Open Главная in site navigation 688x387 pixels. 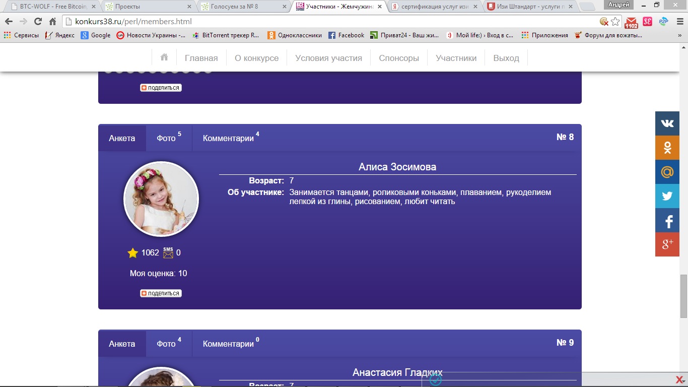pos(201,58)
